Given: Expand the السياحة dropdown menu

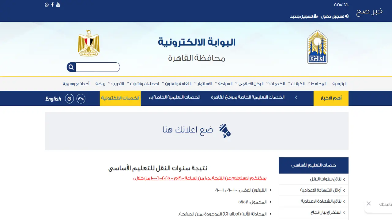Looking at the screenshot, I should pyautogui.click(x=224, y=84).
